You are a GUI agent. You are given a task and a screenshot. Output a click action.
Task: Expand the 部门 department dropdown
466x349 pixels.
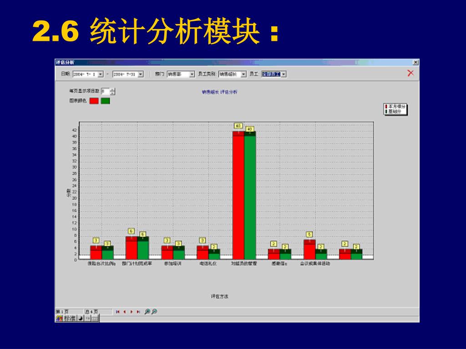(x=192, y=74)
